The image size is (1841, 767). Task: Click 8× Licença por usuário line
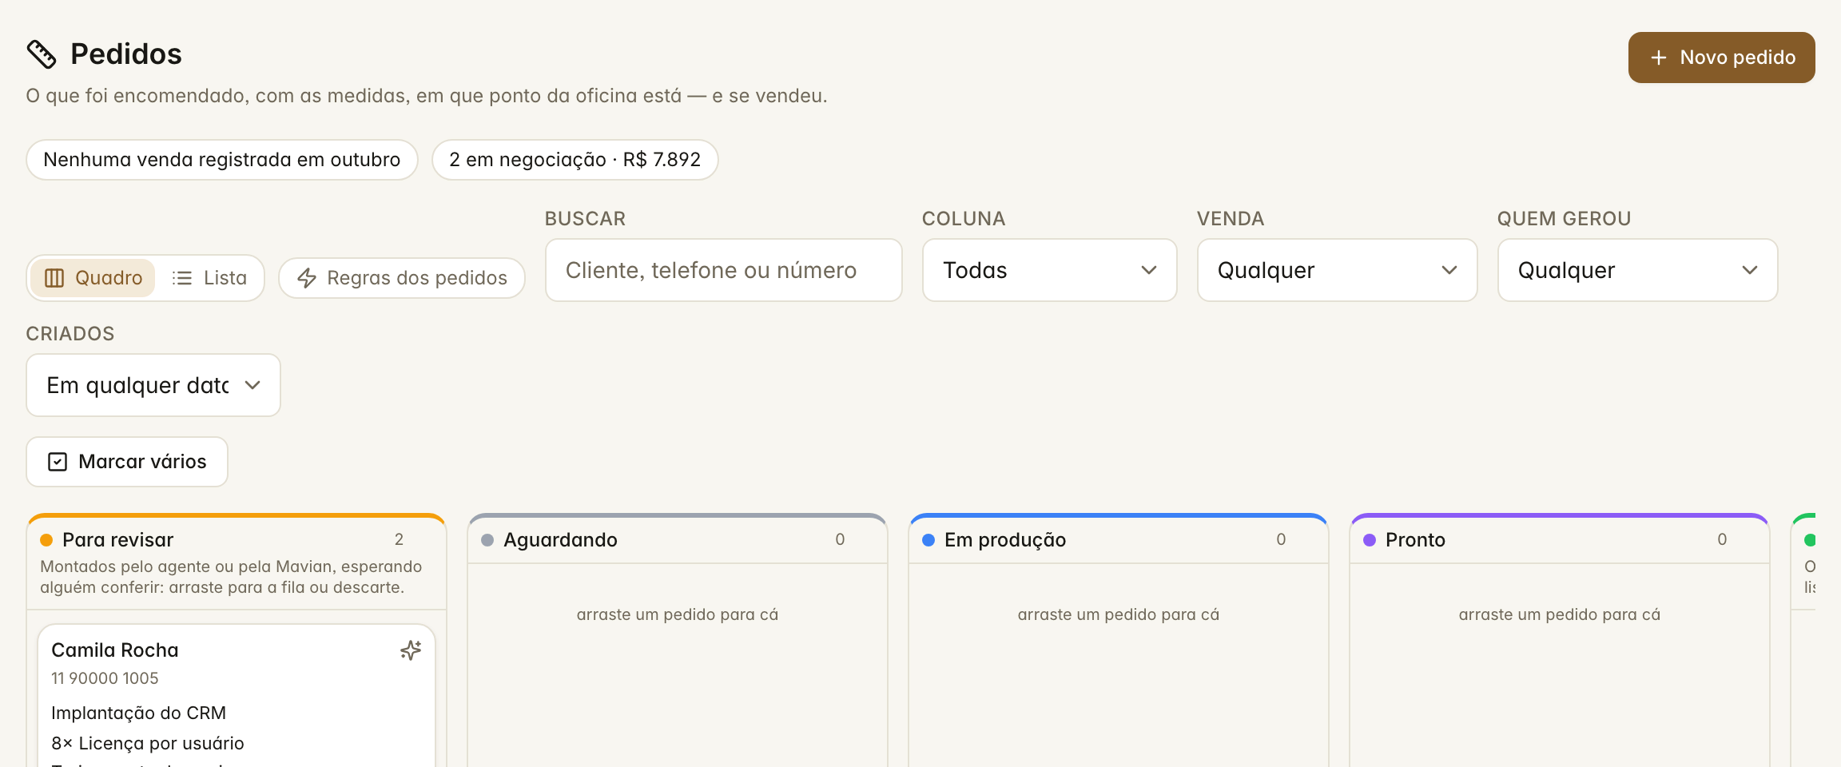click(x=148, y=743)
